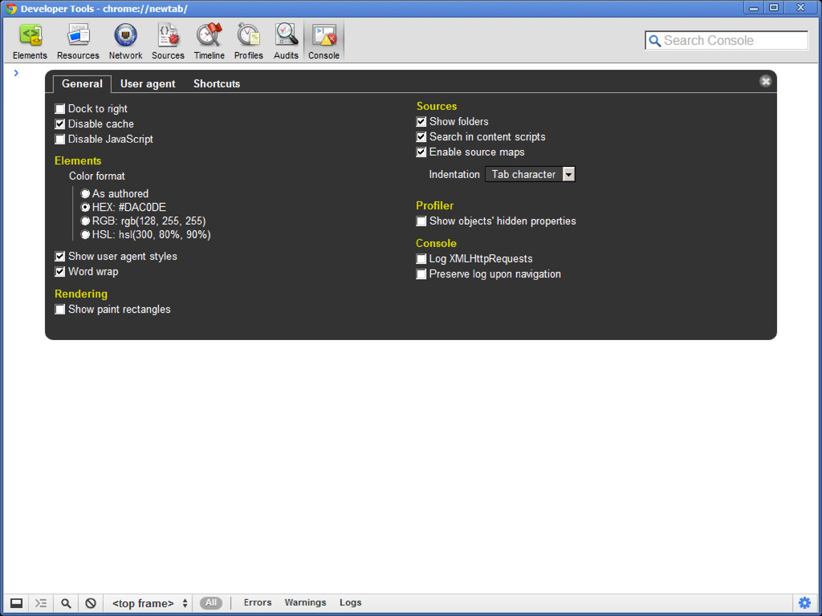Choose HSL color format
Screen dimensions: 822x616
pos(85,235)
